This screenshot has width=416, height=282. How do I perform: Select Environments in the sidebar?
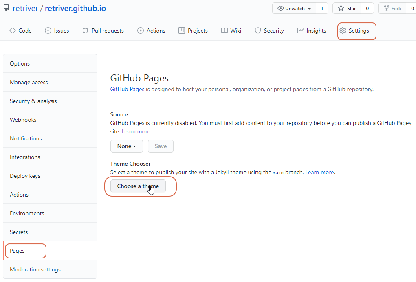pos(50,213)
